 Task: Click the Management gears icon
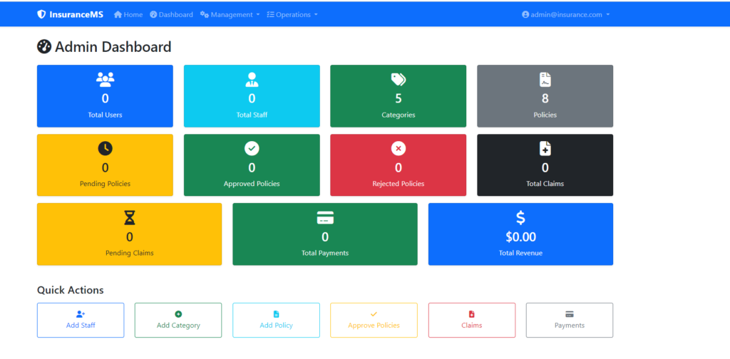coord(205,14)
